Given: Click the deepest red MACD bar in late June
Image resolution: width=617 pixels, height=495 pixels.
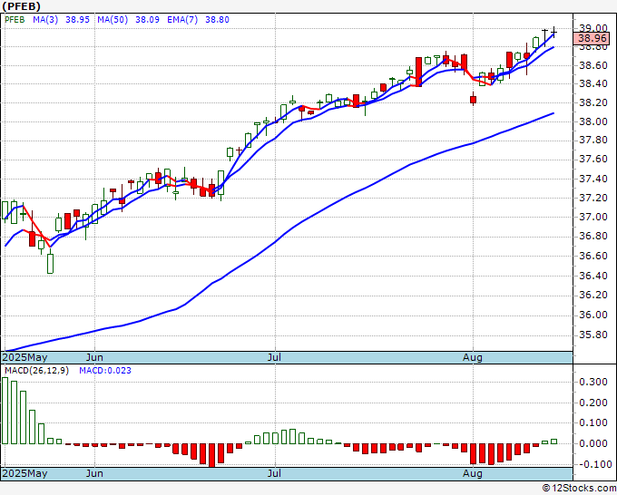Looking at the screenshot, I should (x=211, y=455).
